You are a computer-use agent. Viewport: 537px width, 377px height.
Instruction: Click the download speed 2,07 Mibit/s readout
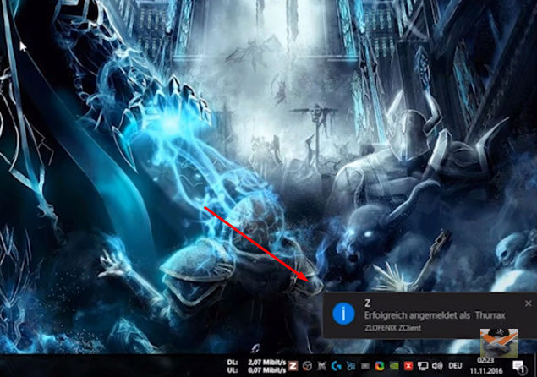pos(267,362)
